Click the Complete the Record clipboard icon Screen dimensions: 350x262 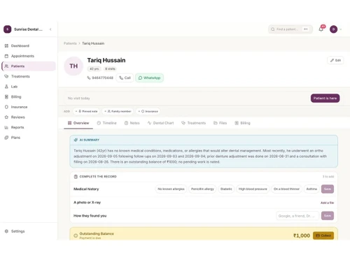[x=76, y=177]
